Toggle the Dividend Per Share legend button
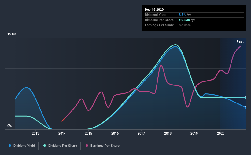Viewport: 251px width, 155px height. pos(60,146)
